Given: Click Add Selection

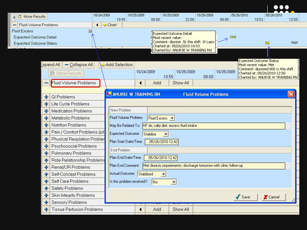Looking at the screenshot, I should click(116, 65).
